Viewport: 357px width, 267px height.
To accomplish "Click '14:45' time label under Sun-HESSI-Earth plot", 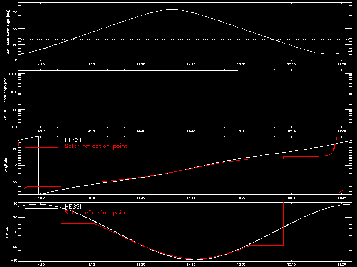I will click(x=191, y=65).
